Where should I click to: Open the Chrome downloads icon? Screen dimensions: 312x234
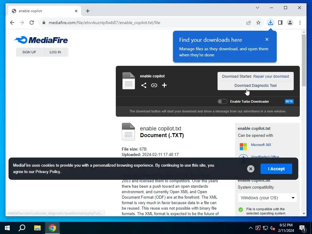271,23
